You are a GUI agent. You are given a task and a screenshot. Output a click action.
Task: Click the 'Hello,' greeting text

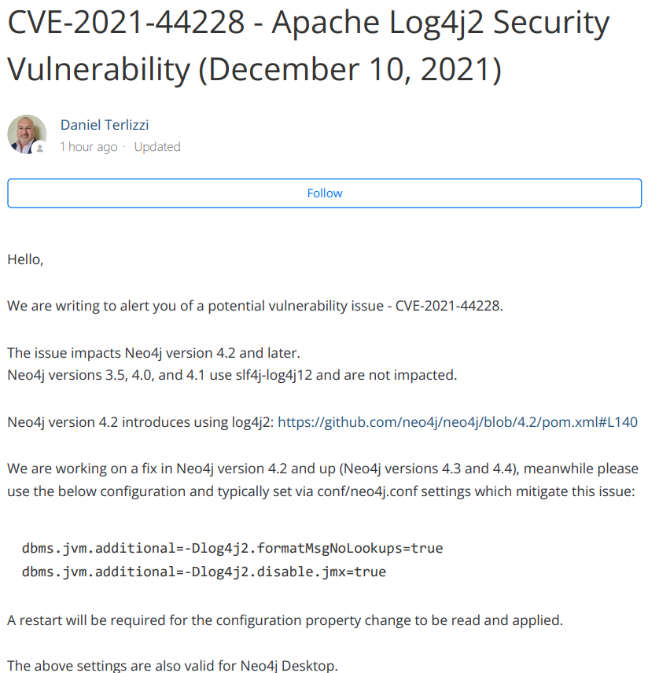25,259
